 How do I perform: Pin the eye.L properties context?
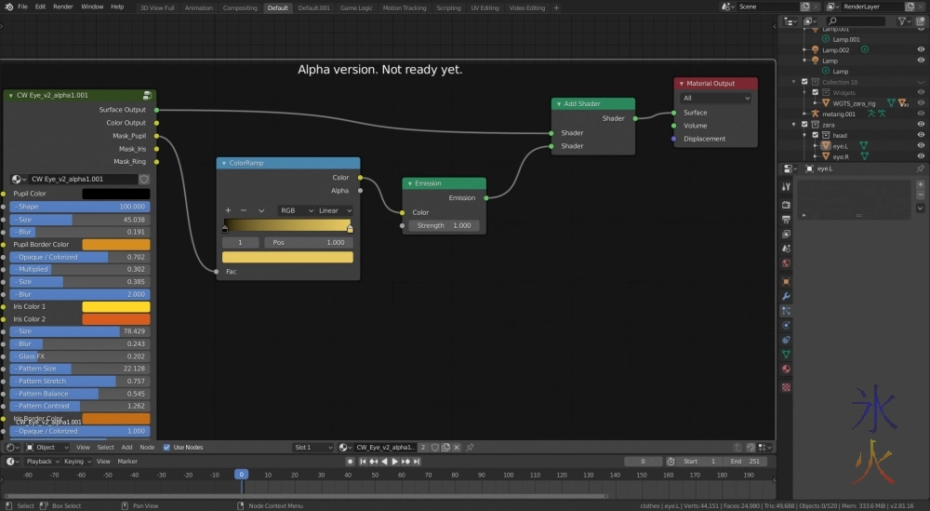point(919,168)
